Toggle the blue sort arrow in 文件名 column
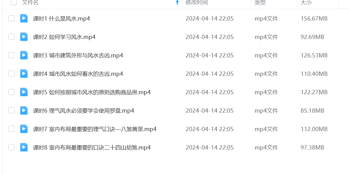Viewport: 349px width, 175px height. tap(177, 2)
